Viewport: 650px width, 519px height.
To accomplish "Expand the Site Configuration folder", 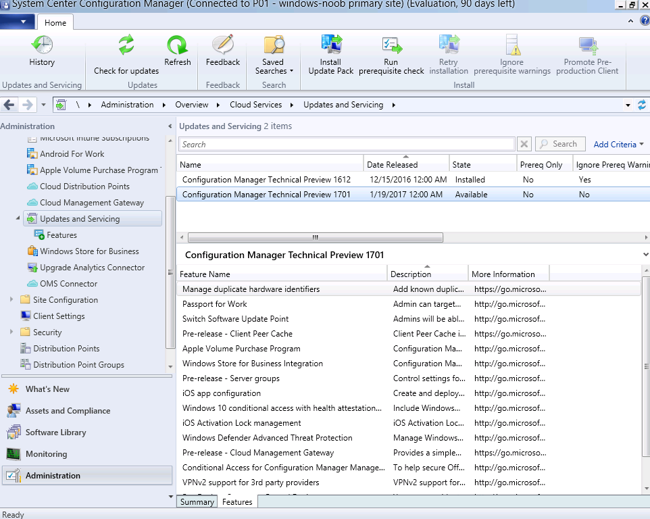I will point(11,299).
